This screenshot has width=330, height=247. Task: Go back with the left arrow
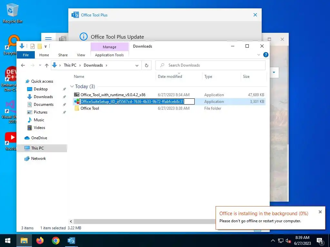coord(23,65)
